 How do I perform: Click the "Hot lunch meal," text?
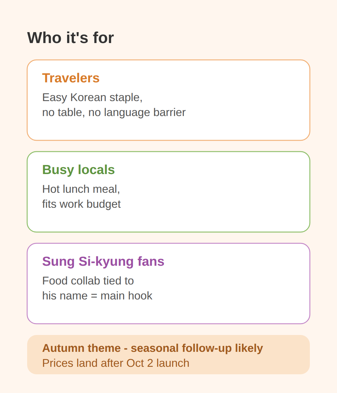pos(81,189)
